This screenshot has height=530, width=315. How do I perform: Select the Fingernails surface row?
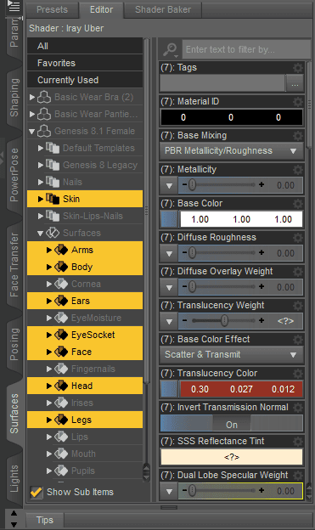(85, 369)
